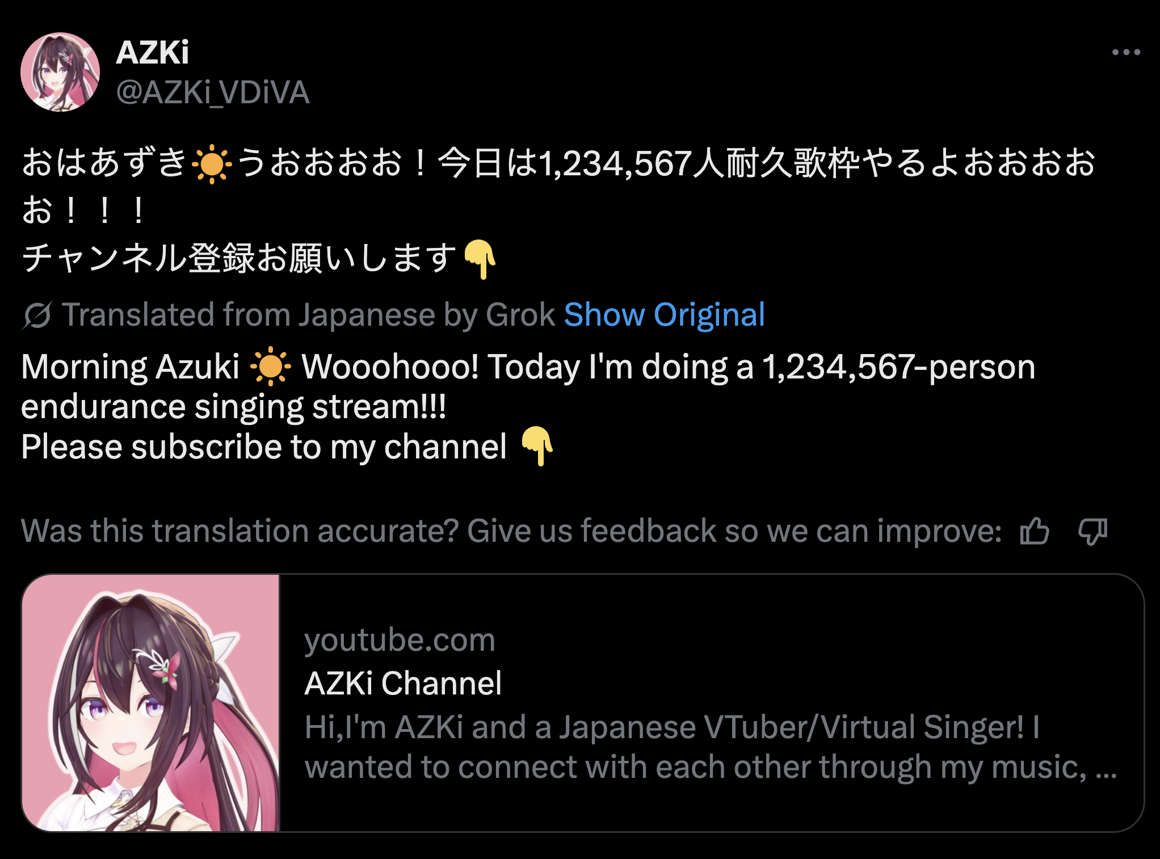The image size is (1160, 859).
Task: Open the three-dot more options menu
Action: (1126, 52)
